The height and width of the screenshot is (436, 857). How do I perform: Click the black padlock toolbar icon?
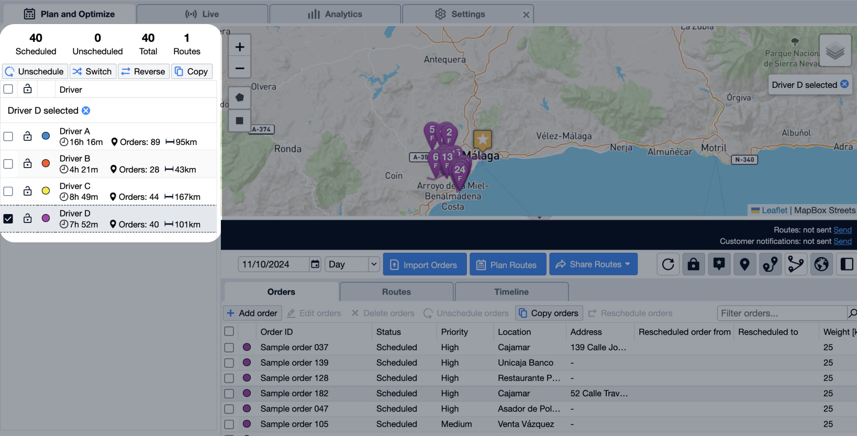click(693, 264)
